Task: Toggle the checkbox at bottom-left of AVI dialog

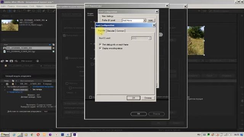Action: click(90, 97)
